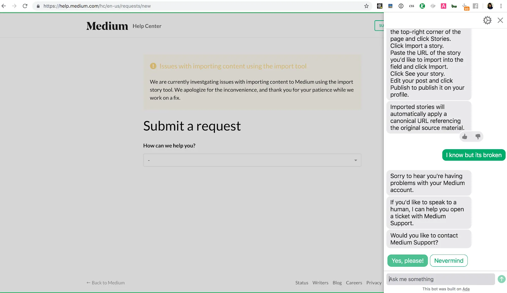
Task: Reload the page with the refresh icon
Action: tap(25, 6)
